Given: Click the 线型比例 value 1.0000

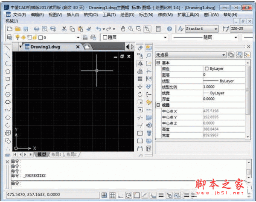Looking at the screenshot, I should click(x=224, y=87).
